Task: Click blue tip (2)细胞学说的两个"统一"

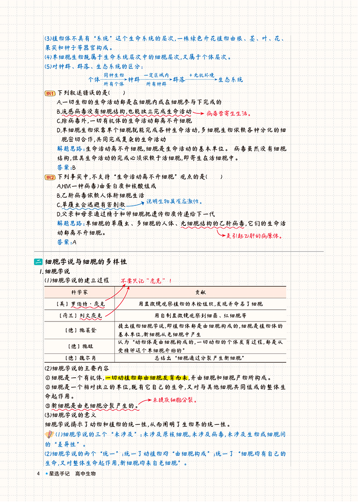Action: (x=165, y=458)
